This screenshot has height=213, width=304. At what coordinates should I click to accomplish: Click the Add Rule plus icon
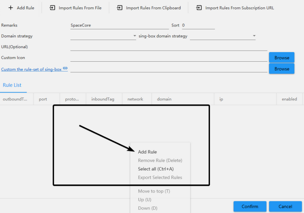(11, 8)
